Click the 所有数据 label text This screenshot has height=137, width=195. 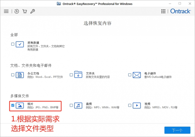33,43
